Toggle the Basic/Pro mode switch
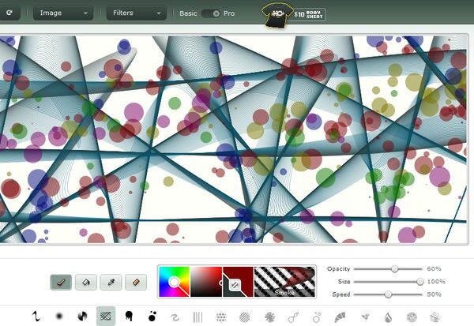The image size is (474, 326). click(x=210, y=13)
